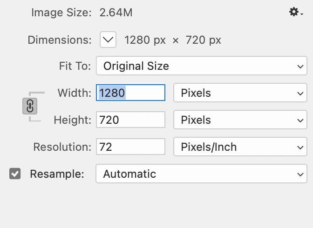Viewport: 313px width, 228px height.
Task: Uncheck the Resample checkbox
Action: [15, 174]
